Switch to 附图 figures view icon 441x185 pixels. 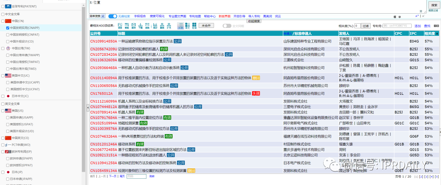(194, 25)
